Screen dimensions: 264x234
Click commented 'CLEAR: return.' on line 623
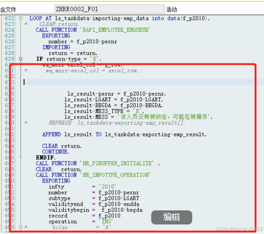[x=59, y=24]
